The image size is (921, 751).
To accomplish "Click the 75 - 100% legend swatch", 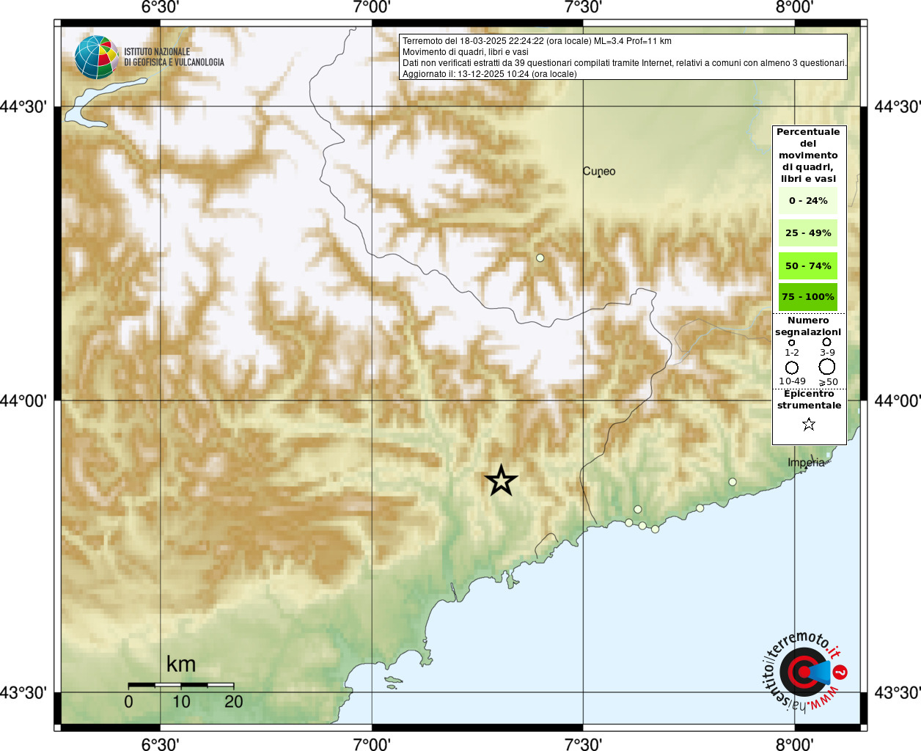I will coord(808,297).
